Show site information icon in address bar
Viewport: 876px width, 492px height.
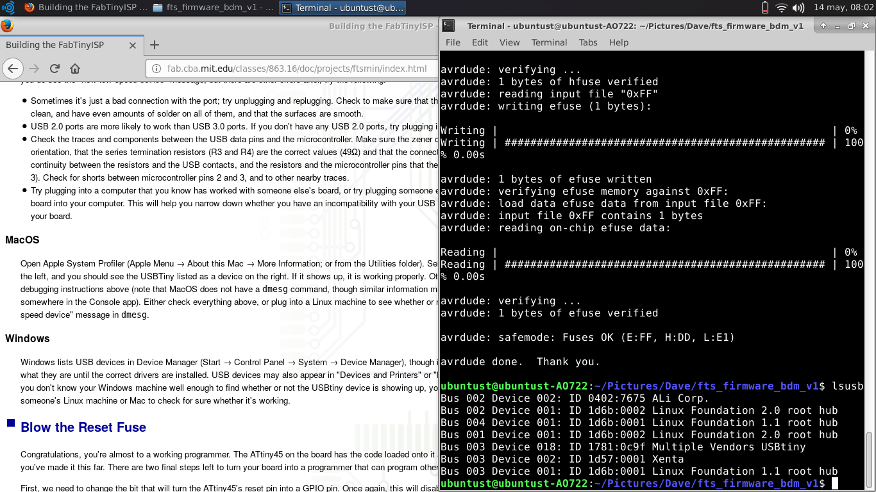[x=156, y=69]
